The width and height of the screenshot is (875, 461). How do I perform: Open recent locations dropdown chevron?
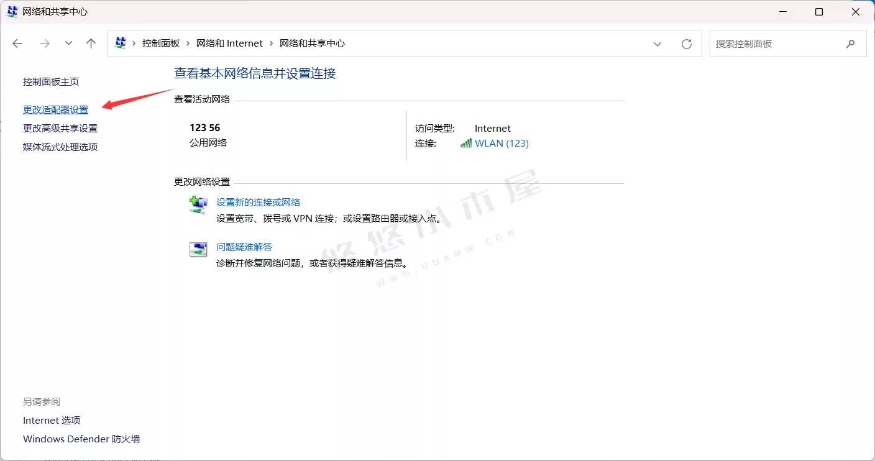pyautogui.click(x=68, y=43)
